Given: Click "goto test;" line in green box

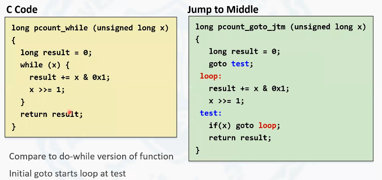Looking at the screenshot, I should 231,64.
